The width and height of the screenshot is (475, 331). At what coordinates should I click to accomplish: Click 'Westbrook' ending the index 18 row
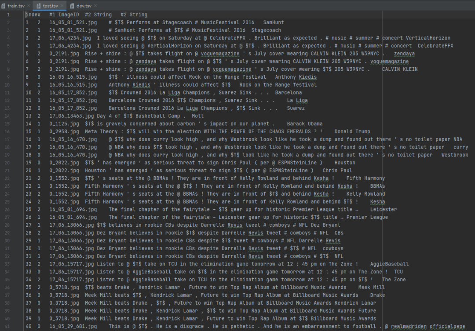[x=455, y=155]
